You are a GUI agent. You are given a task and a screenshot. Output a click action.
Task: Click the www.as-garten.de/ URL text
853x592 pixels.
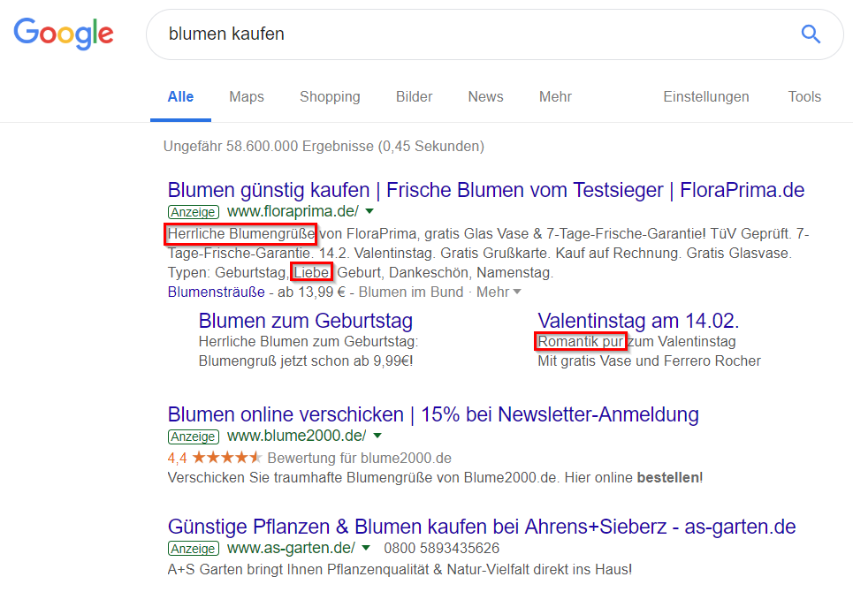click(x=291, y=548)
